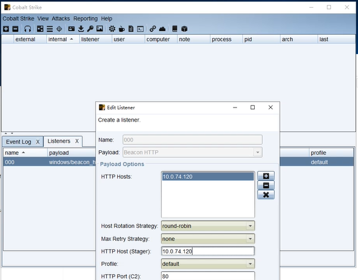The width and height of the screenshot is (358, 280).
Task: Minimize the Edit Listener dialog
Action: (235, 107)
